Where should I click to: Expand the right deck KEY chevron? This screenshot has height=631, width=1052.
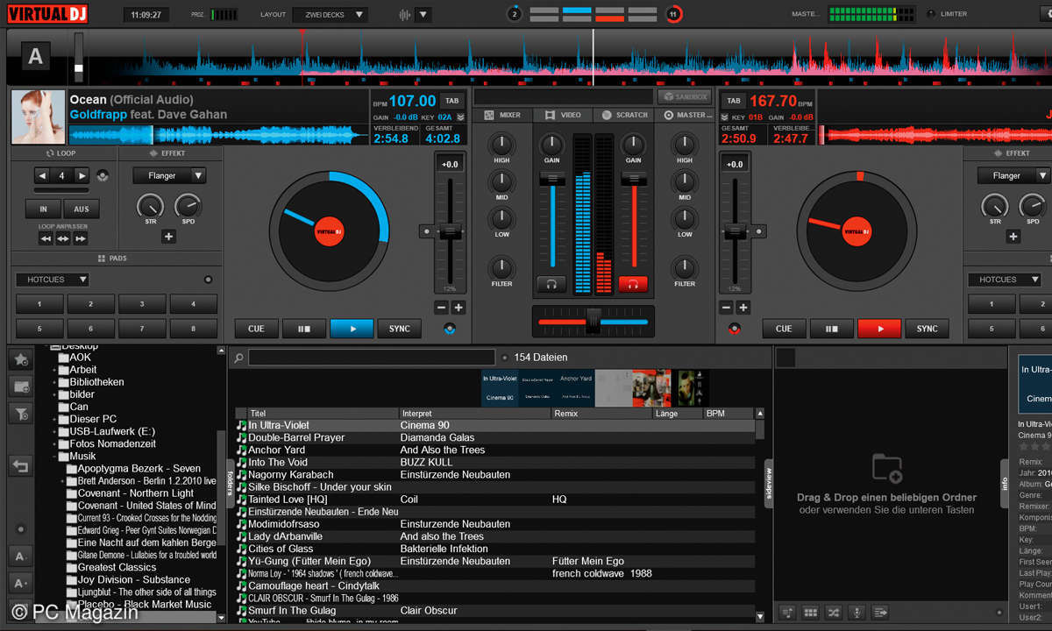[x=725, y=117]
